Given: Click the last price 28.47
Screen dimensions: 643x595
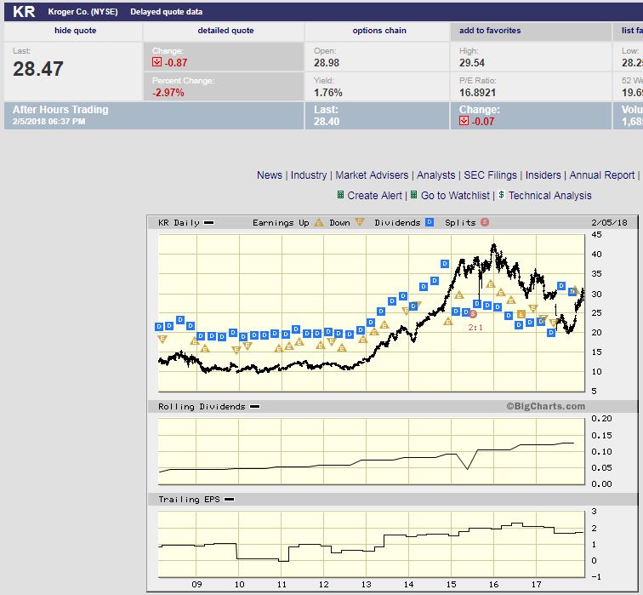Looking at the screenshot, I should [x=38, y=69].
